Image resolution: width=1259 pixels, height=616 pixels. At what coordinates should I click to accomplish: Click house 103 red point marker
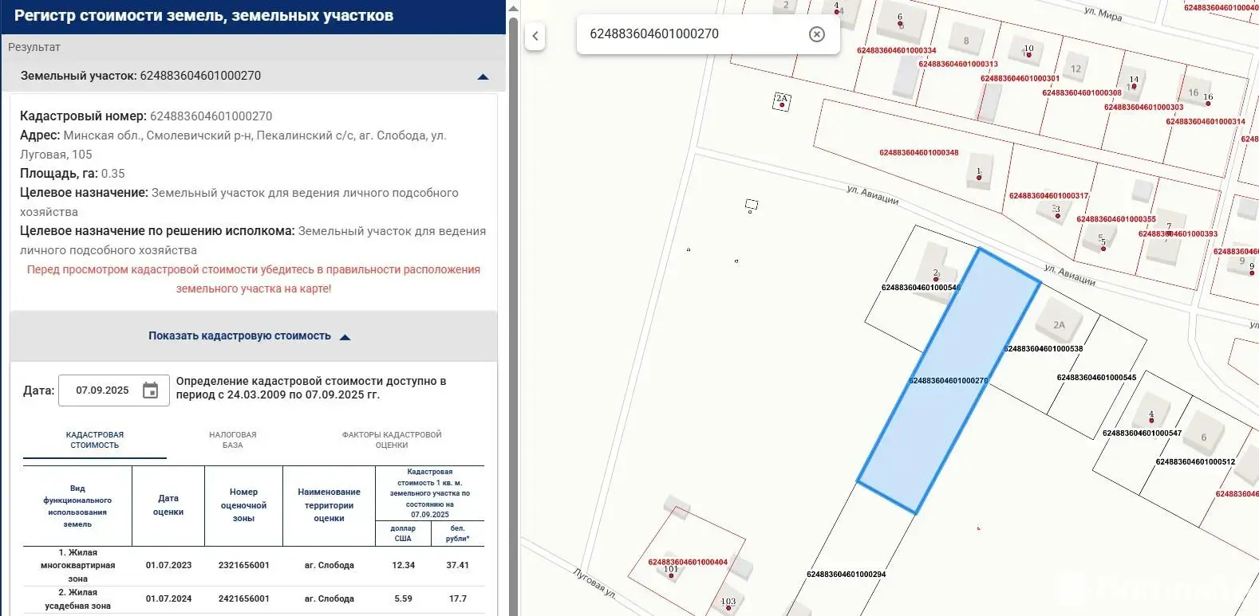728,608
